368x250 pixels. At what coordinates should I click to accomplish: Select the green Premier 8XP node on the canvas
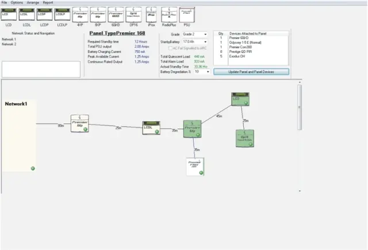(192, 129)
